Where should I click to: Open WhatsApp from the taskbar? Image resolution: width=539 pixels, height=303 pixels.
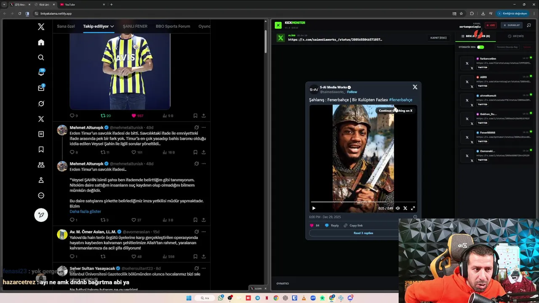[x=221, y=298]
